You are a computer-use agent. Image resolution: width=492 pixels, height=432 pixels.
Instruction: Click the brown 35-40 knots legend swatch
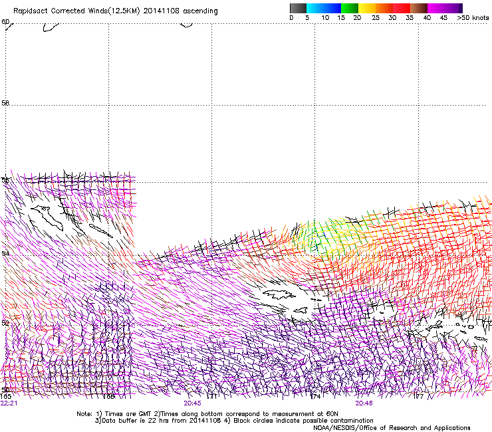(x=419, y=8)
